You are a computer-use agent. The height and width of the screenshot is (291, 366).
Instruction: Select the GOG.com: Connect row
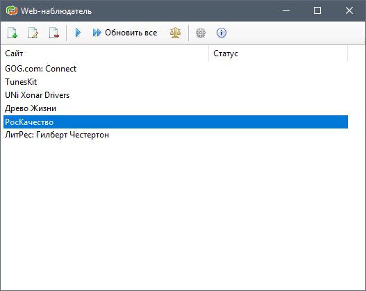point(176,69)
